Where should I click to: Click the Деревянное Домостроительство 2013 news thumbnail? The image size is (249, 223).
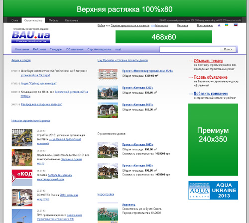22,158
